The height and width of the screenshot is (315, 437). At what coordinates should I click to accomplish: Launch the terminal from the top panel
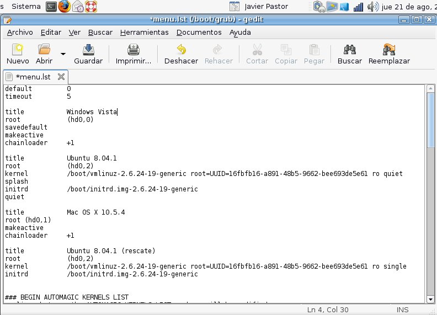pyautogui.click(x=51, y=7)
